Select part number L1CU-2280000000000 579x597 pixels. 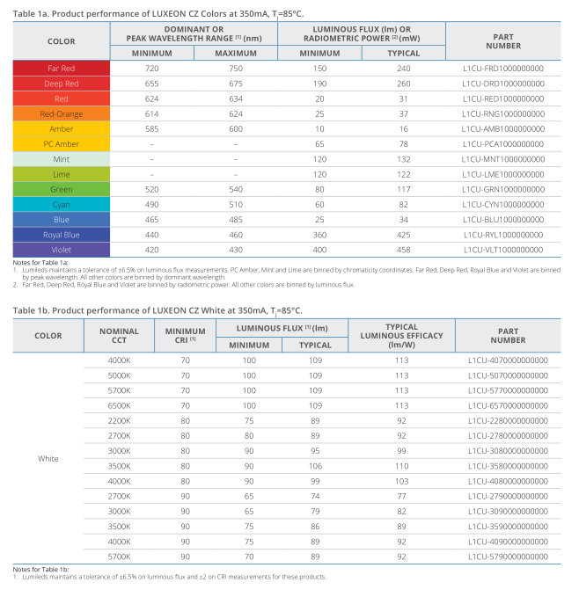508,421
